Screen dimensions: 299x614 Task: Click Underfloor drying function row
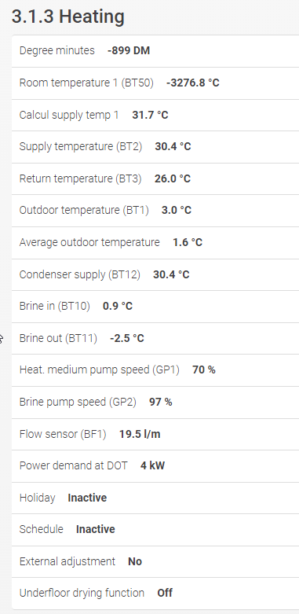(155, 594)
